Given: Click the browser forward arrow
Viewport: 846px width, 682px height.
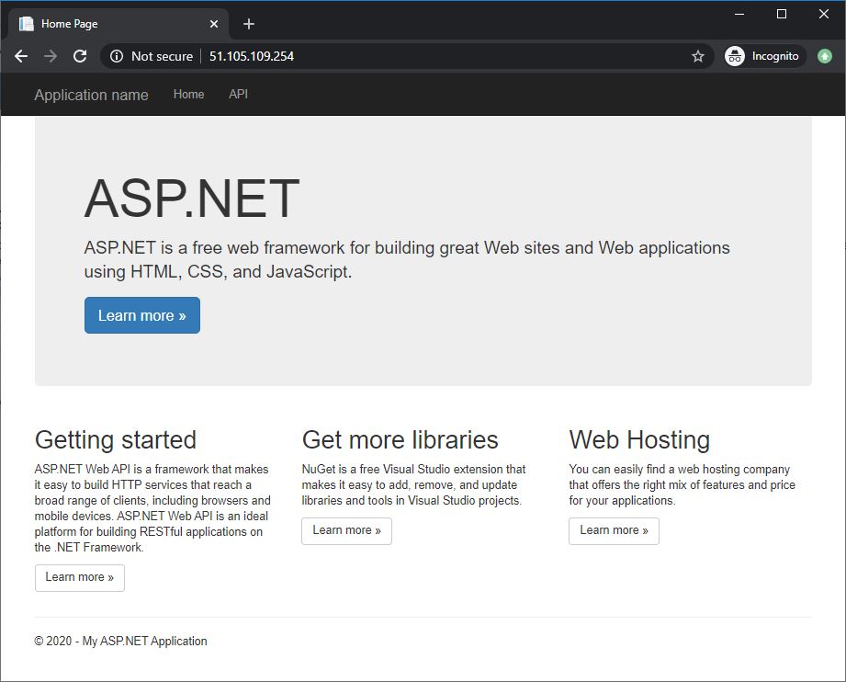Looking at the screenshot, I should coord(51,56).
